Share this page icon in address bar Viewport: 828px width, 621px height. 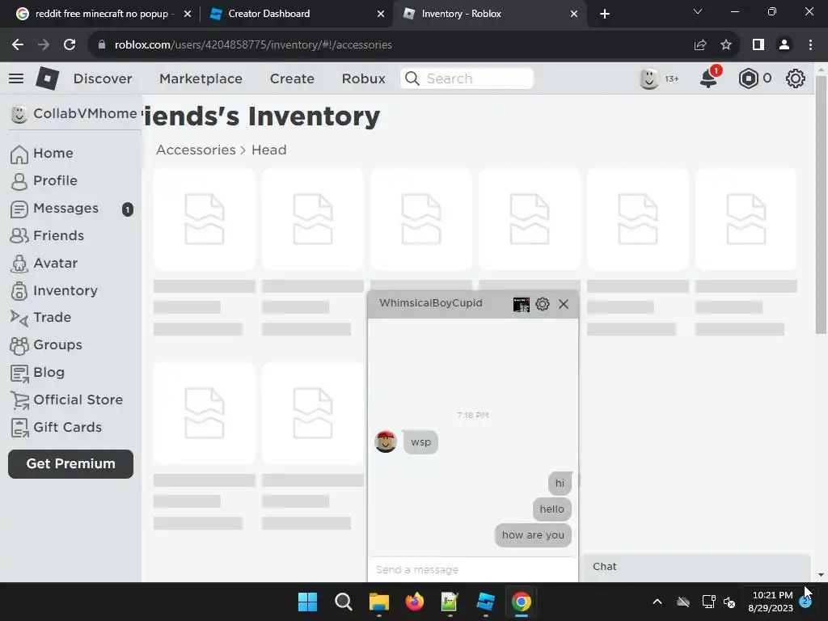700,45
